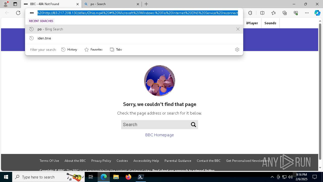Open the About the BBC link
Image resolution: width=323 pixels, height=182 pixels.
tap(75, 161)
